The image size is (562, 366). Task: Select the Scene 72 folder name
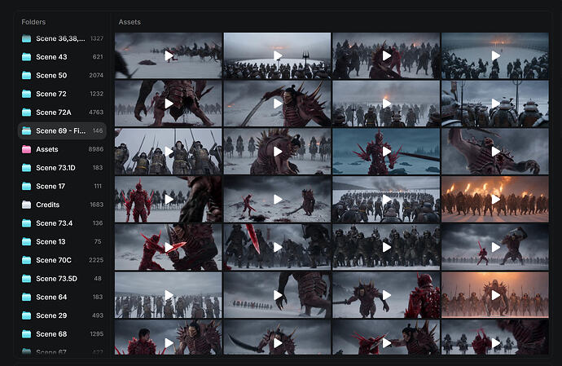coord(50,94)
